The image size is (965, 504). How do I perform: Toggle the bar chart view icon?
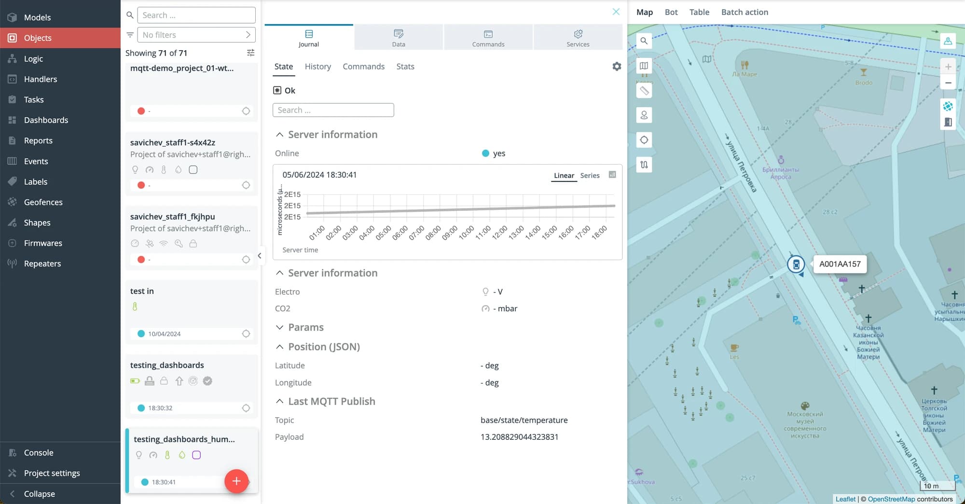[612, 175]
